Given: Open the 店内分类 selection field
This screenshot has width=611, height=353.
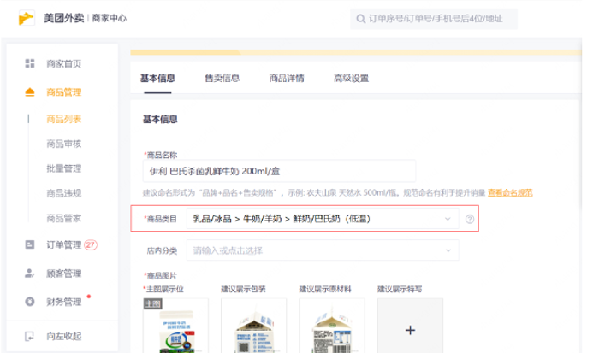Looking at the screenshot, I should [x=323, y=250].
